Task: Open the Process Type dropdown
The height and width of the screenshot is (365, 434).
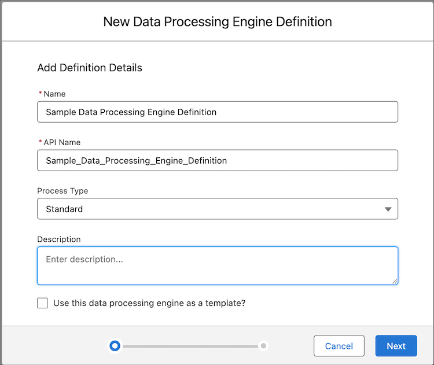Action: [x=218, y=209]
